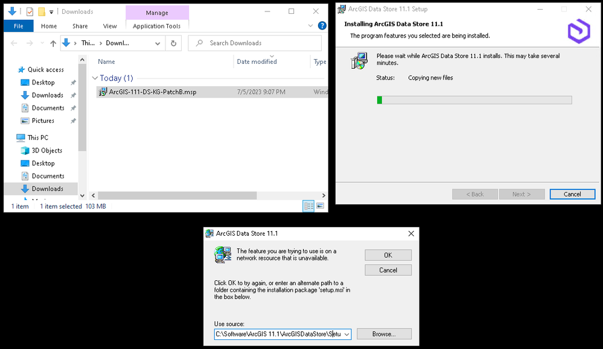603x349 pixels.
Task: Open the Share ribbon tab
Action: coord(80,26)
